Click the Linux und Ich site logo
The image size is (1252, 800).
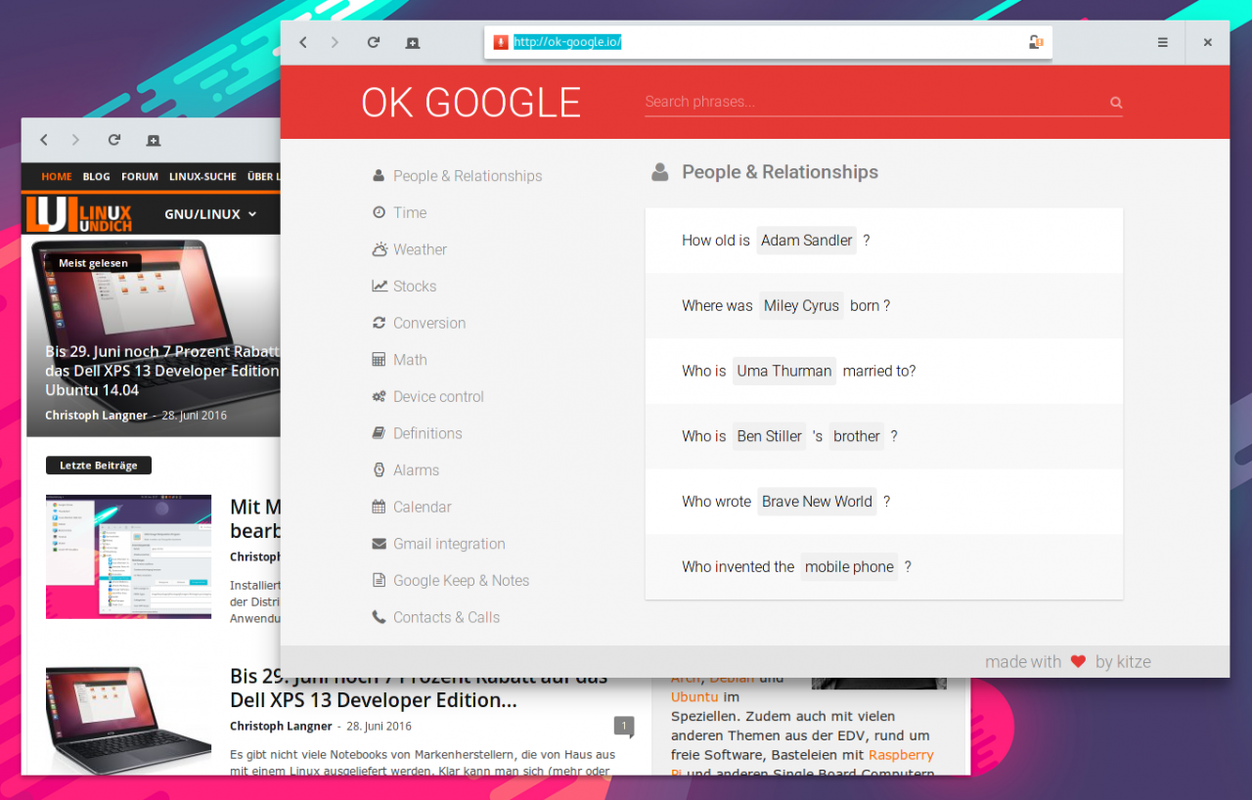[x=79, y=213]
